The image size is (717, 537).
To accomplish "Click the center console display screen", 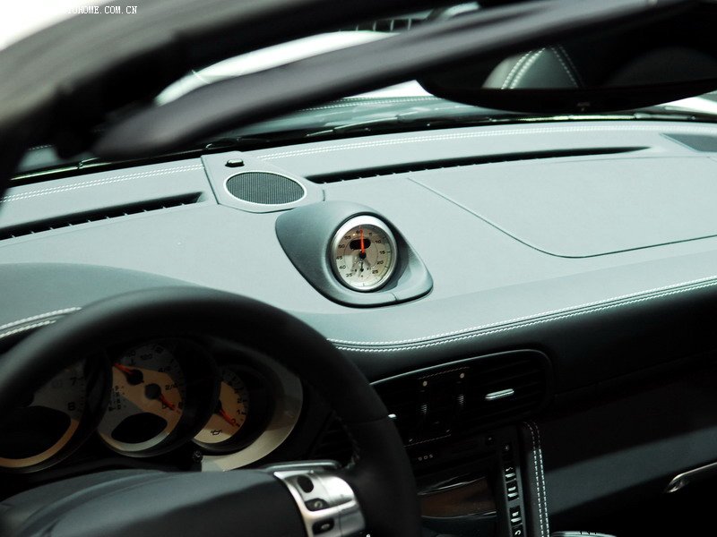I will (x=457, y=497).
